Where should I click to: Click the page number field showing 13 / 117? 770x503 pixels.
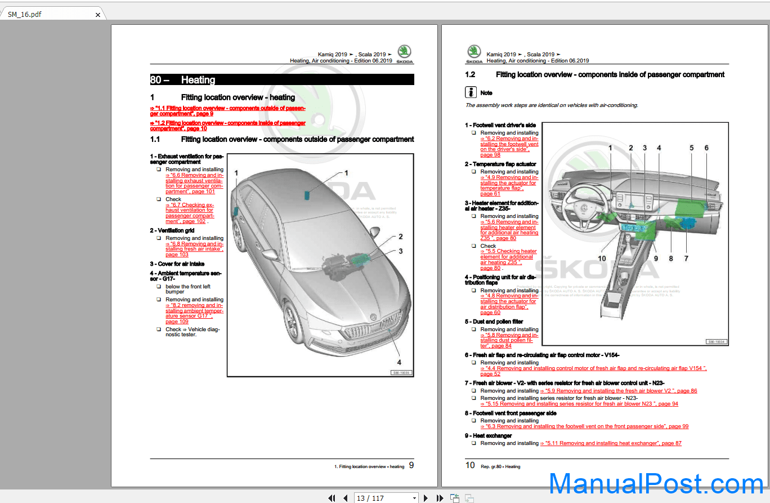(383, 498)
